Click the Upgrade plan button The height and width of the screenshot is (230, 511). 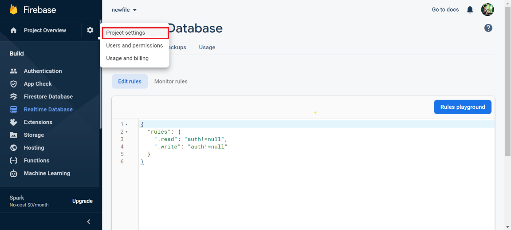pos(82,201)
